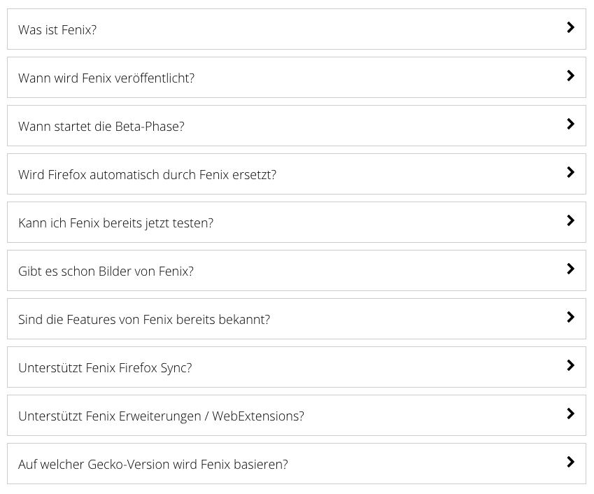The height and width of the screenshot is (494, 594).
Task: Click chevron arrow beside 'Was ist Fenix?'
Action: (570, 28)
